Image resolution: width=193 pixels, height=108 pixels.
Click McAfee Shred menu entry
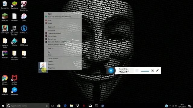click(x=63, y=23)
